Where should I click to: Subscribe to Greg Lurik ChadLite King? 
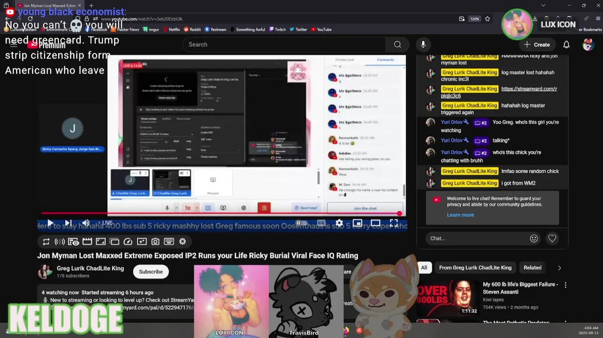click(x=151, y=271)
